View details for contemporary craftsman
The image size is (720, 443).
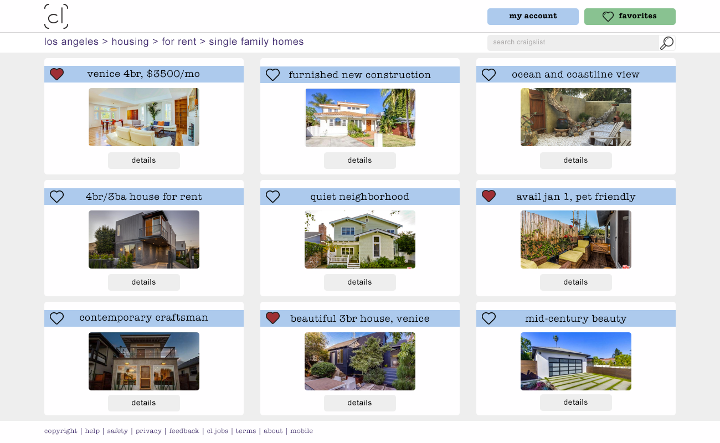144,403
